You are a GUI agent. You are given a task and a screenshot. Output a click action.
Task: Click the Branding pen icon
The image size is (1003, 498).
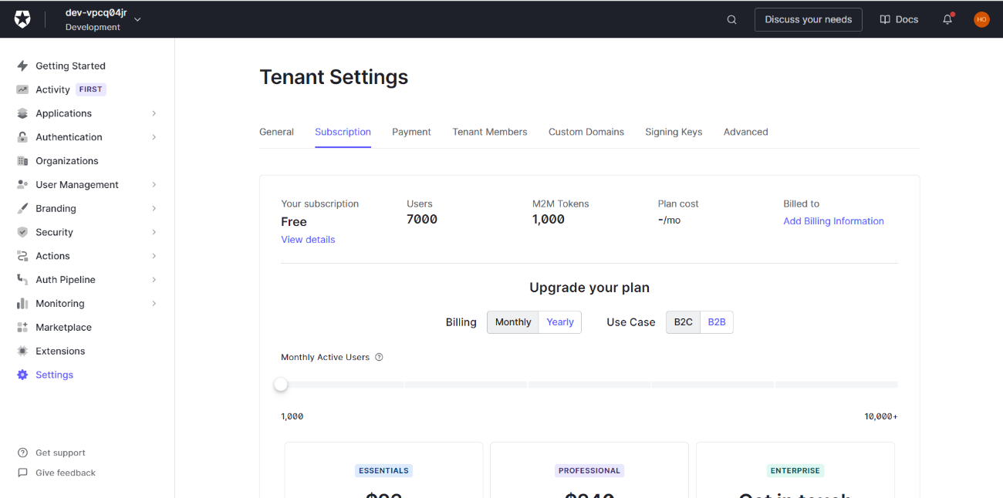coord(22,208)
